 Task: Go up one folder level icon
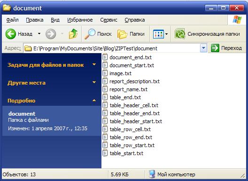(73, 34)
